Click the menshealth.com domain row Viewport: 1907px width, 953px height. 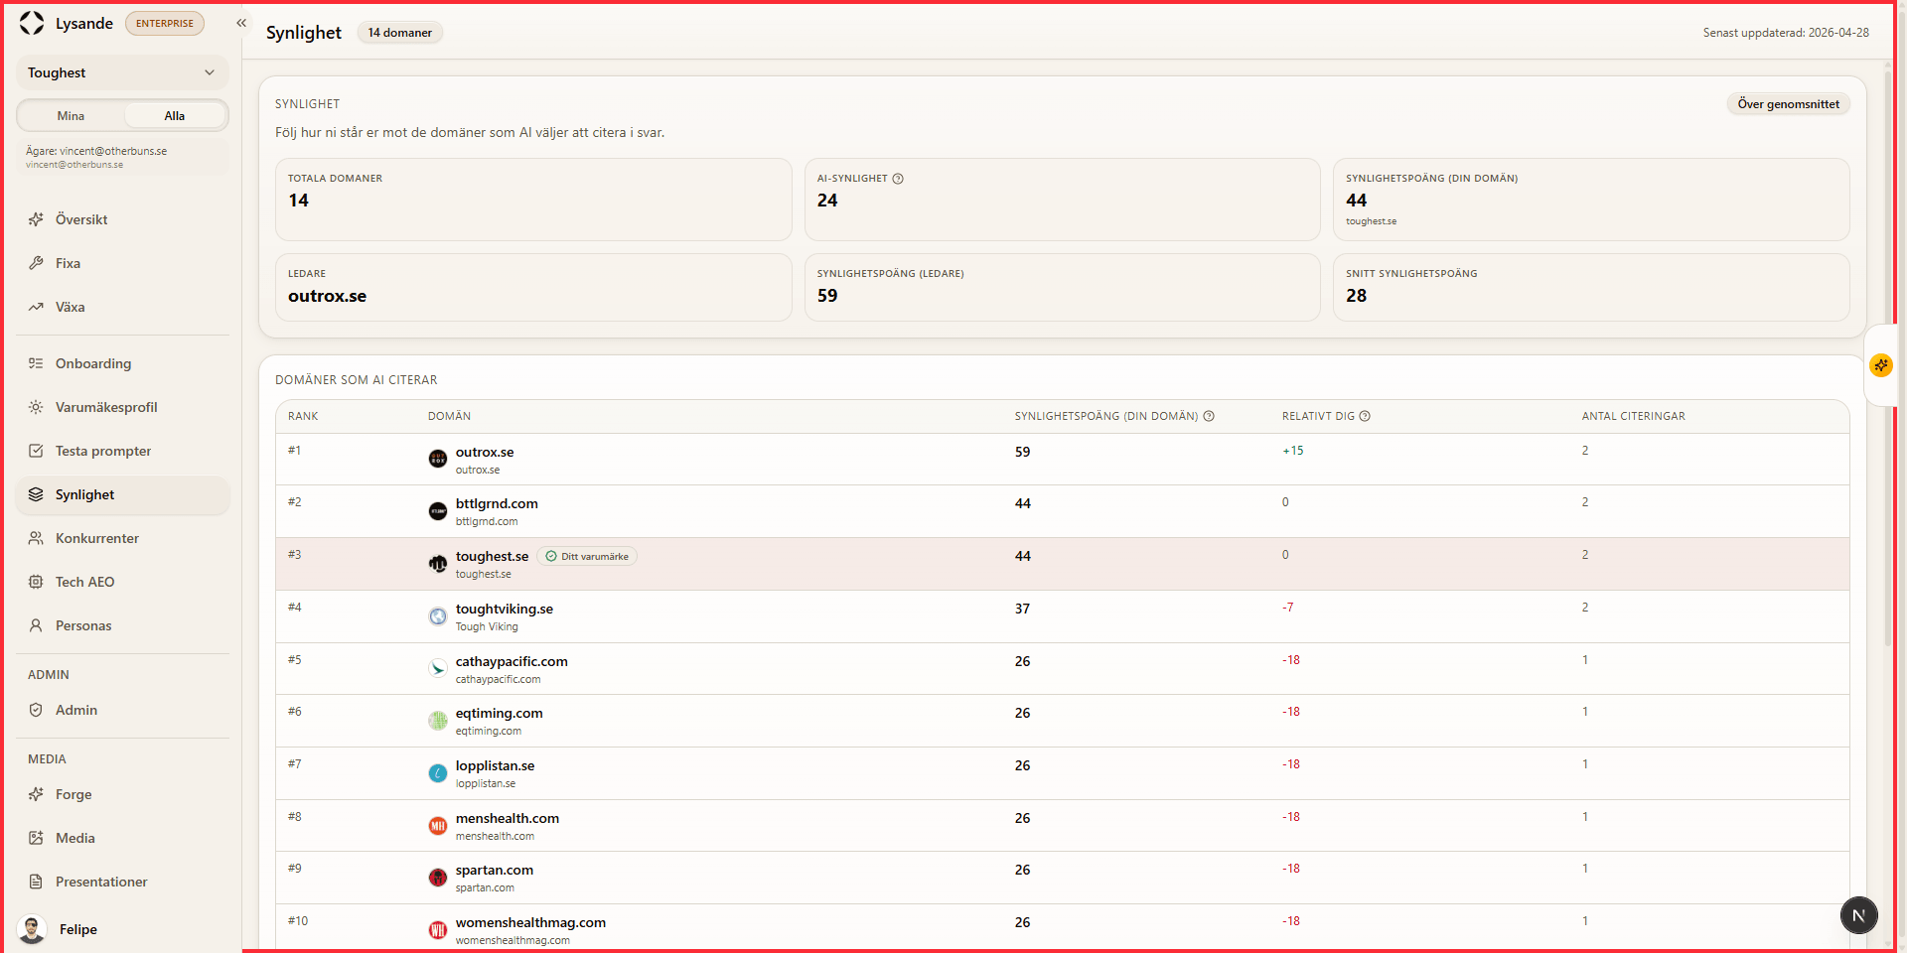1063,826
